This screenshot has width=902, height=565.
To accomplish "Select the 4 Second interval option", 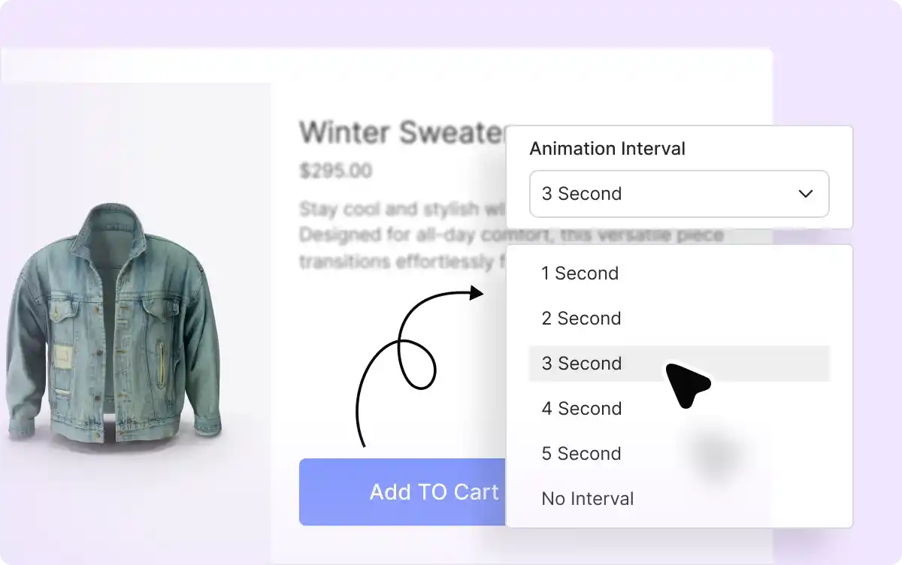I will 679,409.
